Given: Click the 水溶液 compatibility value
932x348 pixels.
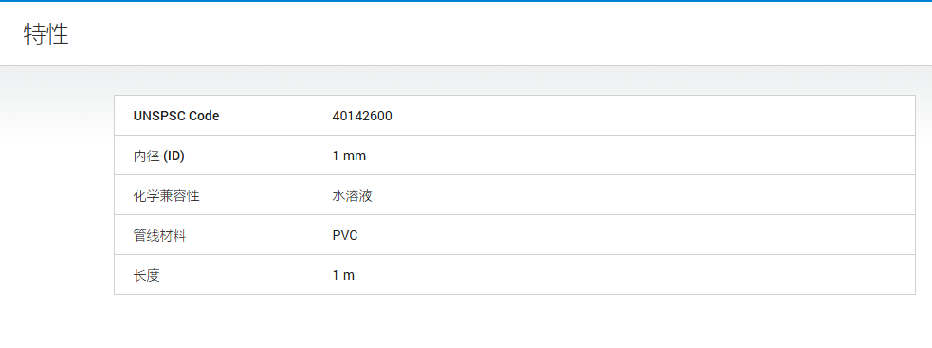Looking at the screenshot, I should [x=353, y=195].
